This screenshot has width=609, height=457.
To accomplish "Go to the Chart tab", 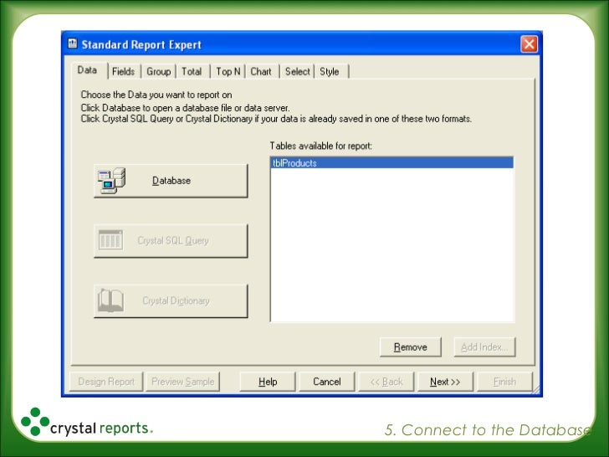I will 261,71.
